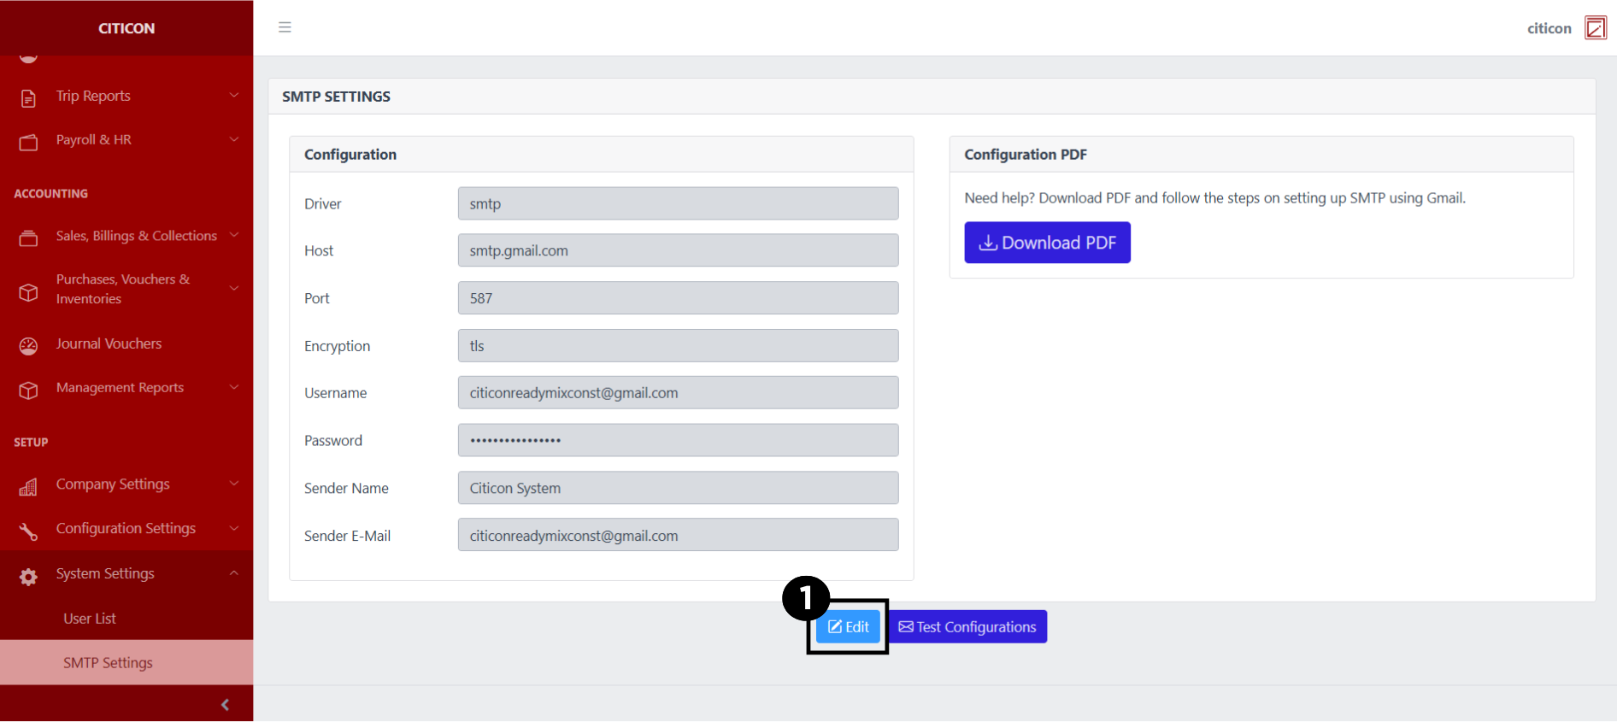This screenshot has height=722, width=1617.
Task: Click the CITICON brand logo text
Action: point(126,28)
